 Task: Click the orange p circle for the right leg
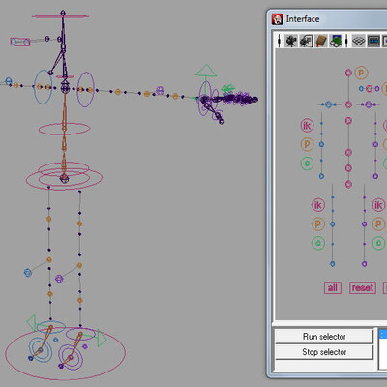click(378, 223)
